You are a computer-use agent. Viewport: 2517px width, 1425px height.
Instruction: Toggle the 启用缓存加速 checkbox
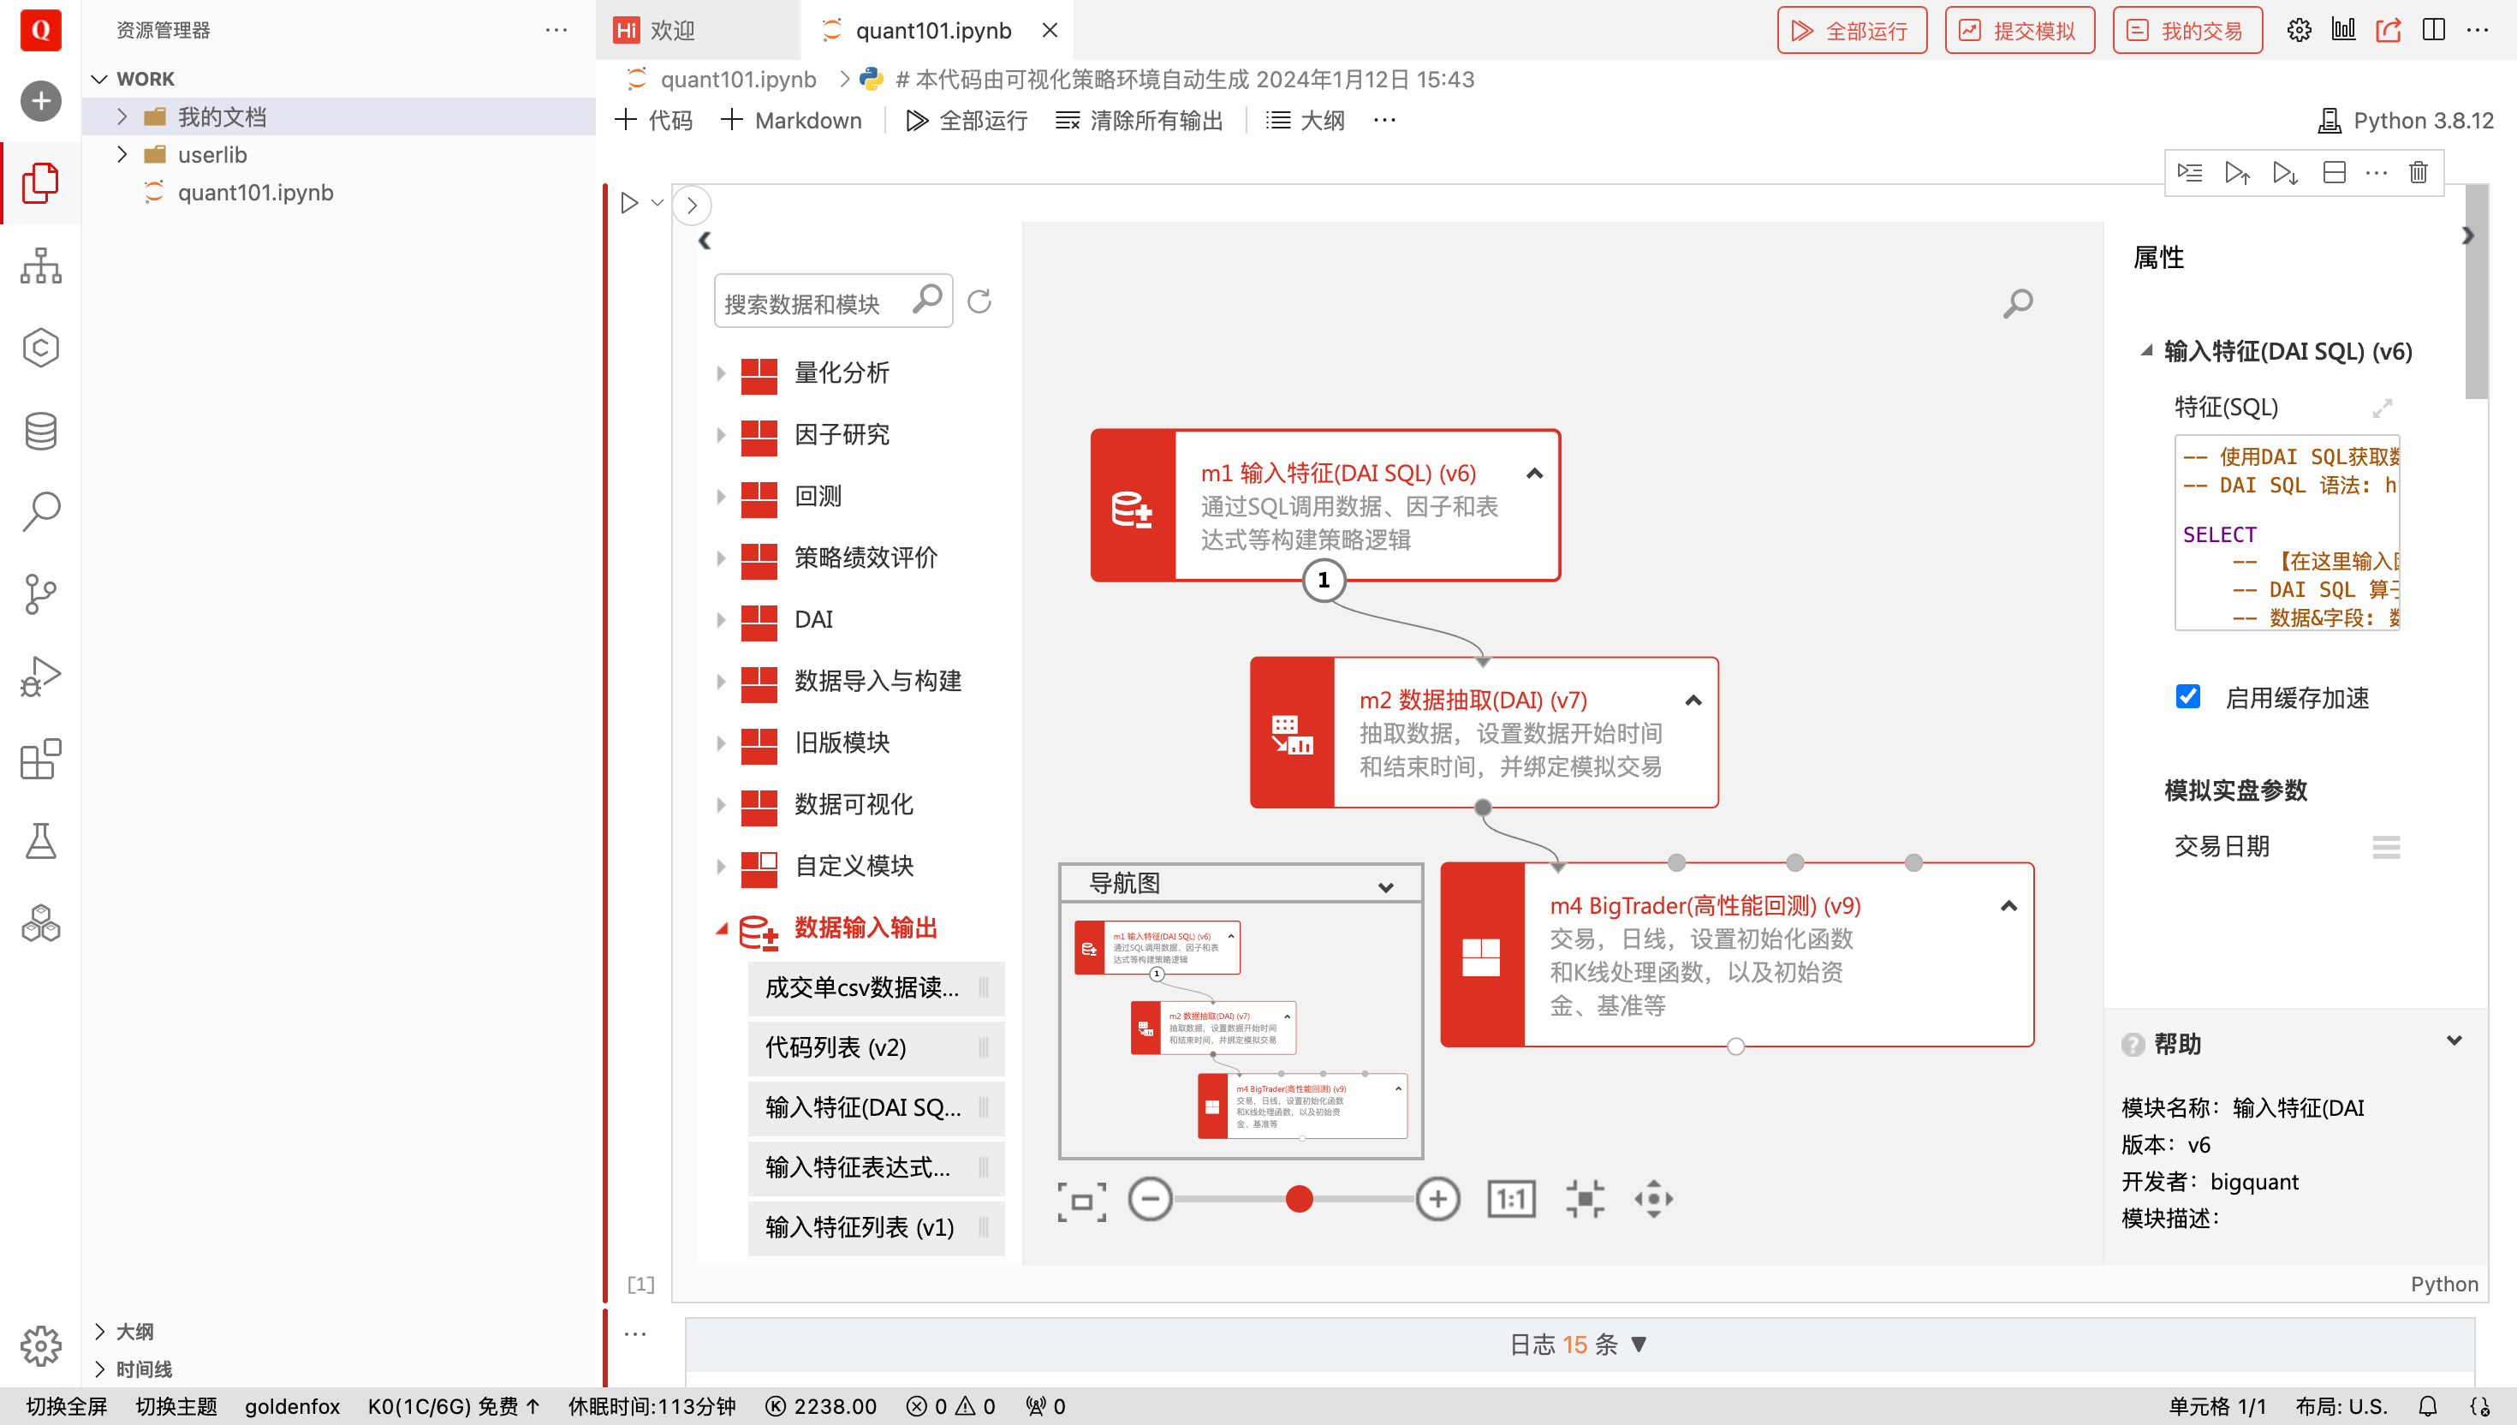click(x=2187, y=697)
